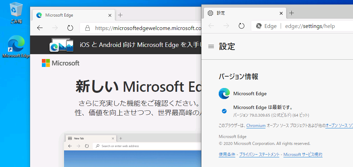
Task: Click the 設定 tab gear icon
Action: click(210, 13)
